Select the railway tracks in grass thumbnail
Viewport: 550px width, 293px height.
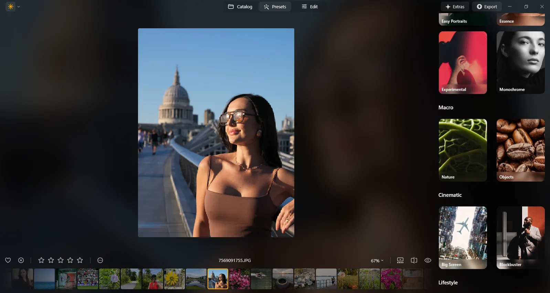click(370, 279)
